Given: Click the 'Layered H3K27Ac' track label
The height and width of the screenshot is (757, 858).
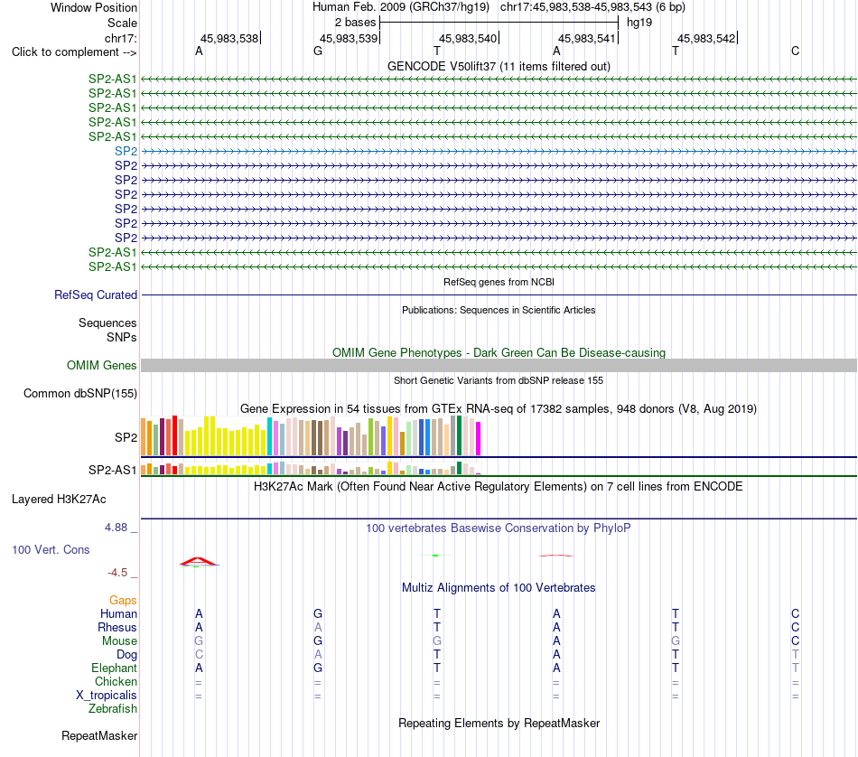Looking at the screenshot, I should (x=59, y=500).
